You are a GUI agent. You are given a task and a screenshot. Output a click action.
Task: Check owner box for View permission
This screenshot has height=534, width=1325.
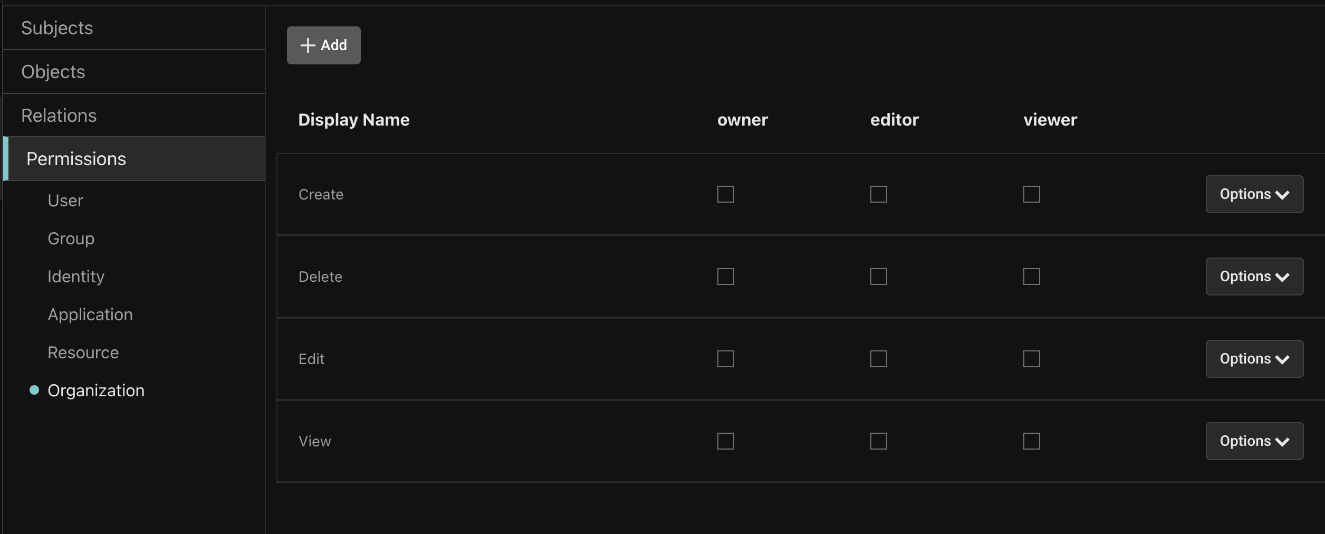point(725,441)
